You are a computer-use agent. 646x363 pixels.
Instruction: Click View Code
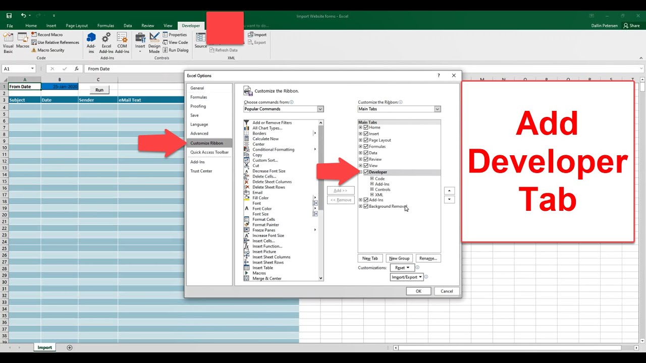click(175, 42)
